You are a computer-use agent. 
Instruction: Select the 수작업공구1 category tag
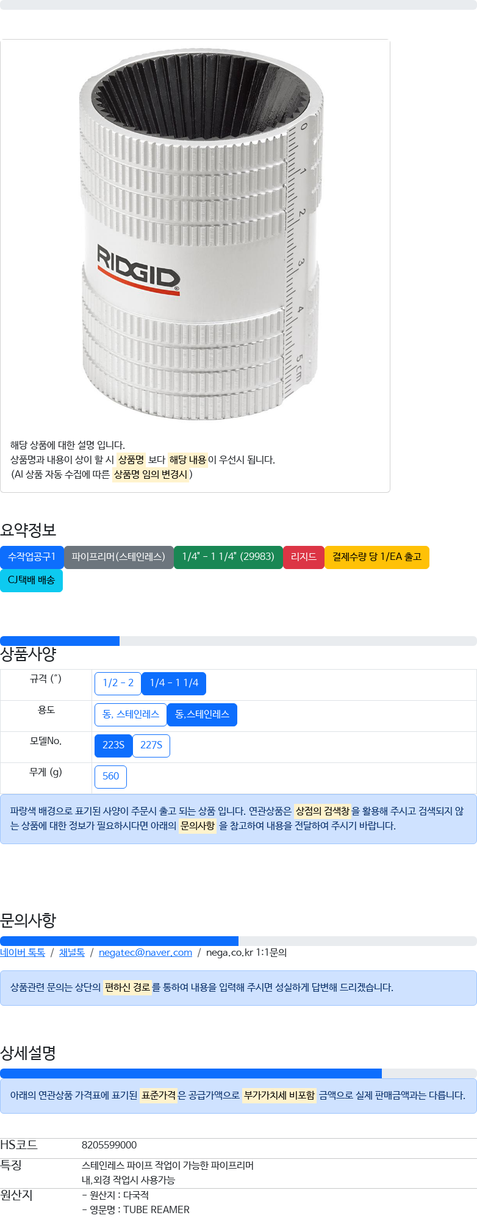coord(32,557)
